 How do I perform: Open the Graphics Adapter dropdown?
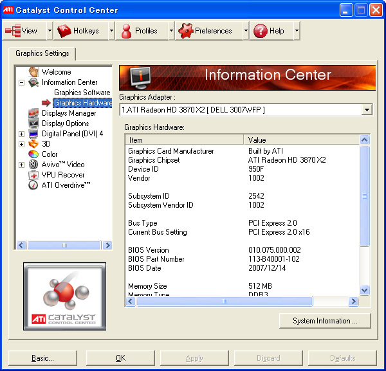367,110
